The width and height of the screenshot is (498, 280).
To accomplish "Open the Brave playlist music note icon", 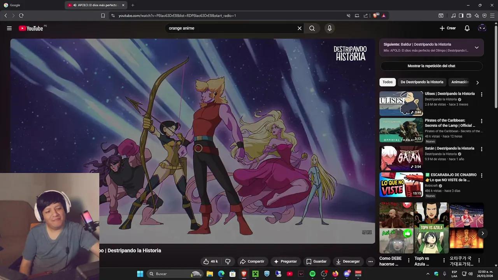I will (x=454, y=16).
